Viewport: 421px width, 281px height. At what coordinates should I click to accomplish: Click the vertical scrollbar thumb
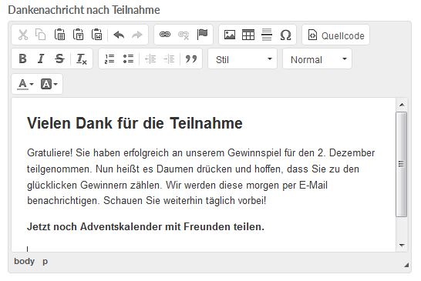(x=402, y=164)
